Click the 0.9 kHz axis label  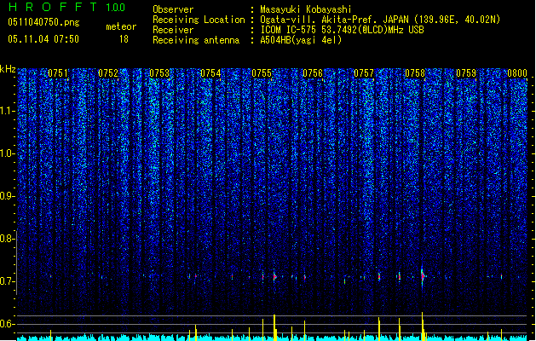[x=8, y=196]
